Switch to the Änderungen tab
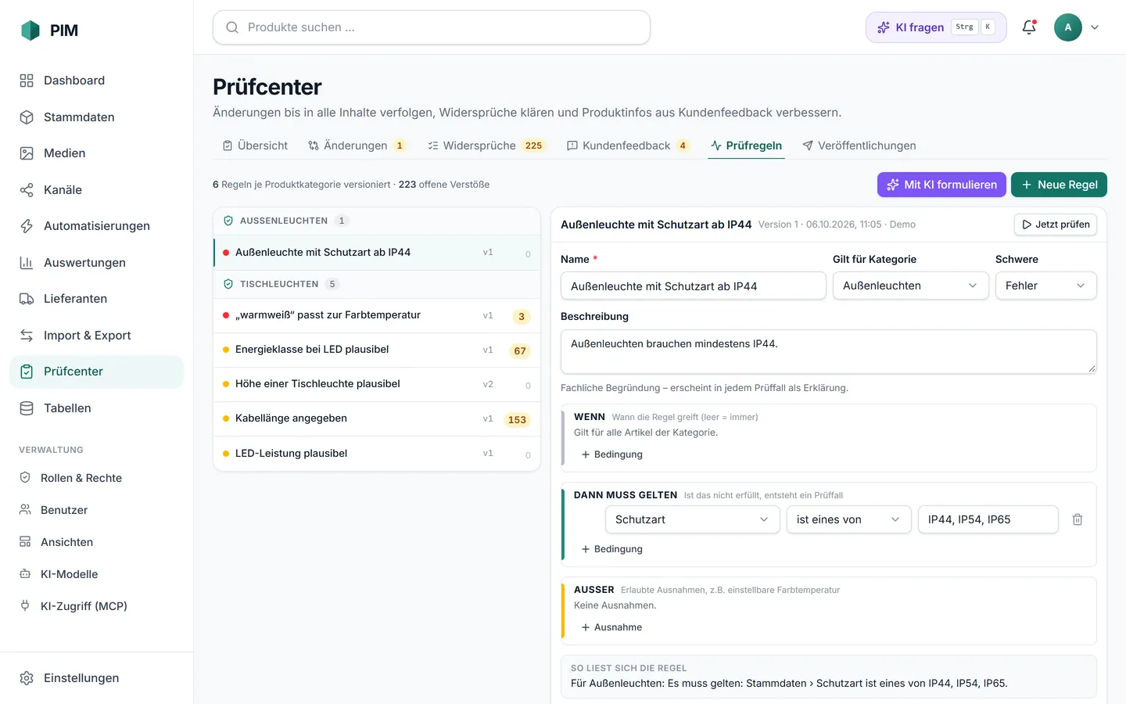The width and height of the screenshot is (1126, 704). click(357, 145)
